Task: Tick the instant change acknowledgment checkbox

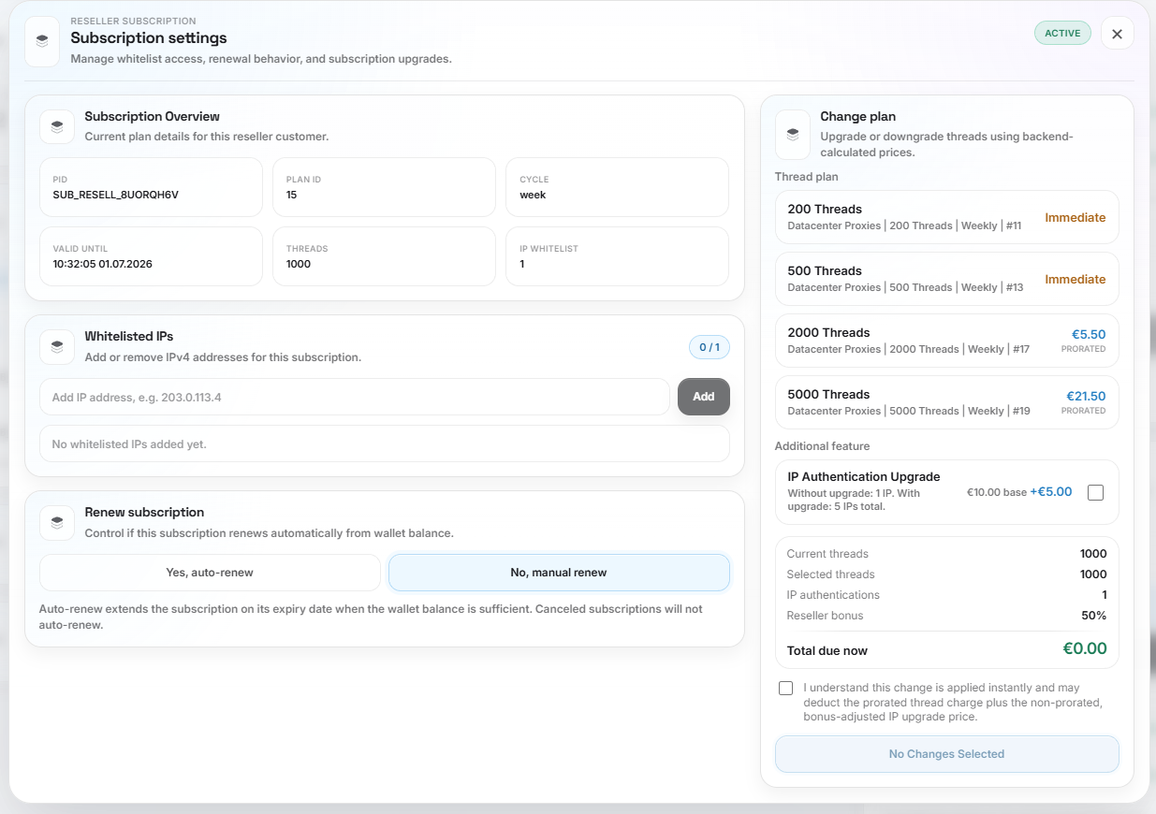Action: [785, 688]
